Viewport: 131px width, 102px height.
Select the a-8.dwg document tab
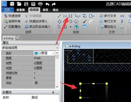point(9,38)
